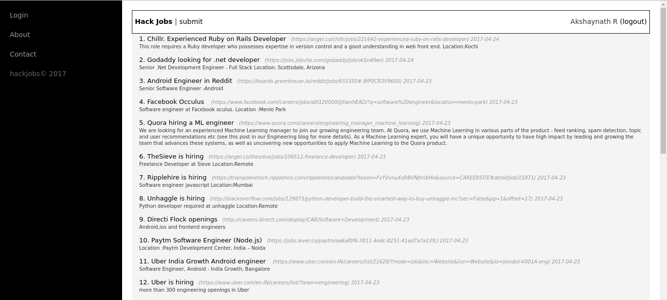Click the angel.co chillr job URL

point(380,39)
